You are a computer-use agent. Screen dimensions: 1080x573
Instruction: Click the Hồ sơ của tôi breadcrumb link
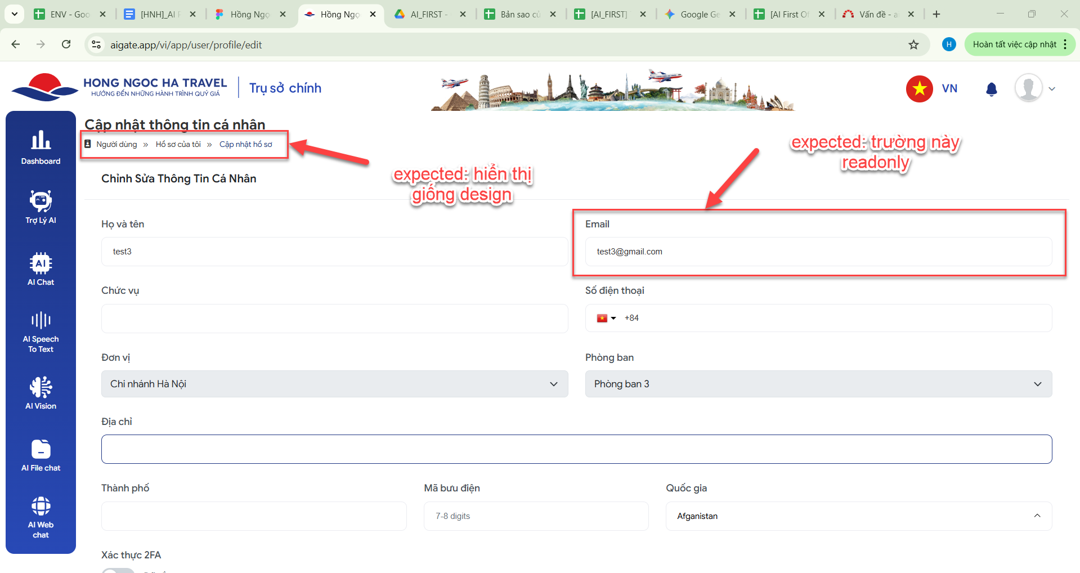(178, 145)
